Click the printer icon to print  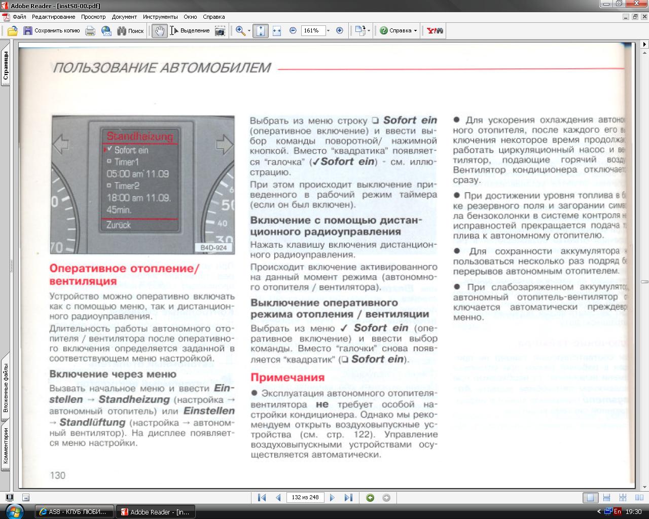(90, 31)
